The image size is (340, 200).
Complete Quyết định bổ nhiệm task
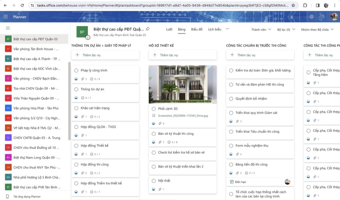point(231,99)
